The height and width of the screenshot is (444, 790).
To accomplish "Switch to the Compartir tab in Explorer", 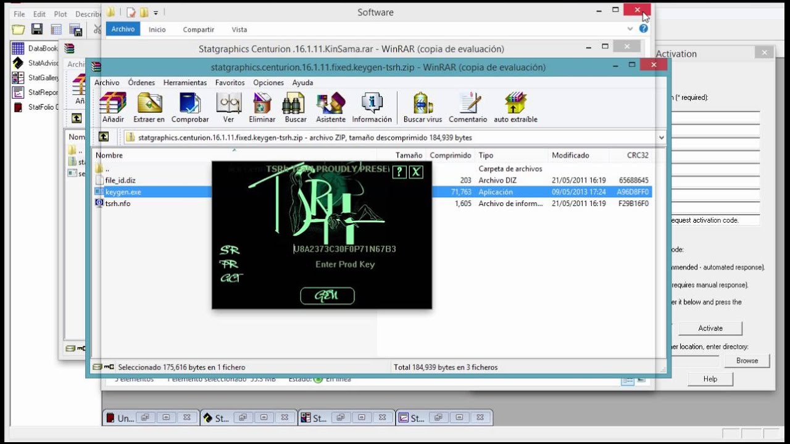I will coord(199,30).
